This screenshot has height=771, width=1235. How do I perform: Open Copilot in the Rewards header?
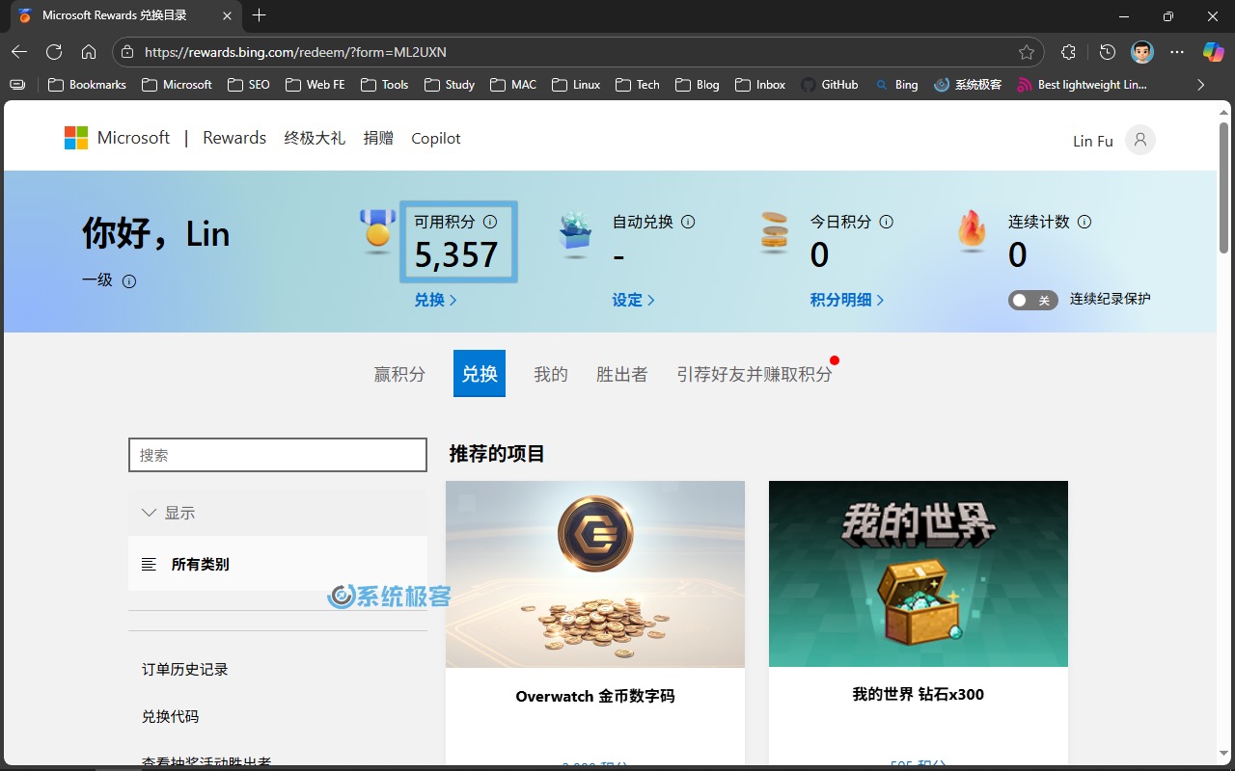tap(436, 138)
